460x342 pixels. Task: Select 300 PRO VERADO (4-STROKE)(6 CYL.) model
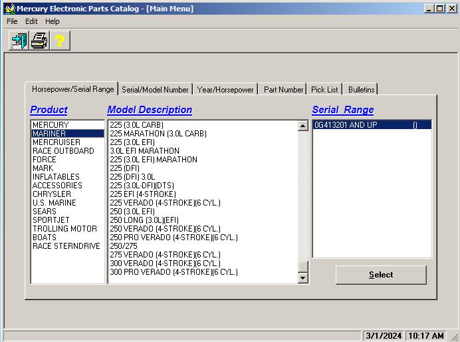click(173, 272)
